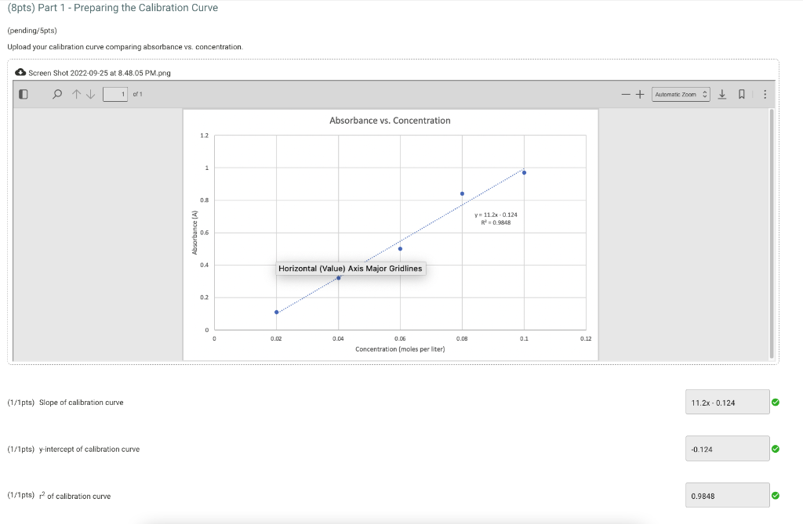This screenshot has width=803, height=524.
Task: Go to next page arrow
Action: pos(91,94)
